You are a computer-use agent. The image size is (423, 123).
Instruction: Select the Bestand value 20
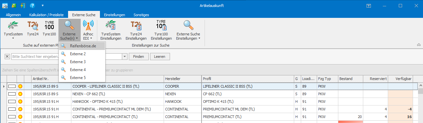[350, 117]
